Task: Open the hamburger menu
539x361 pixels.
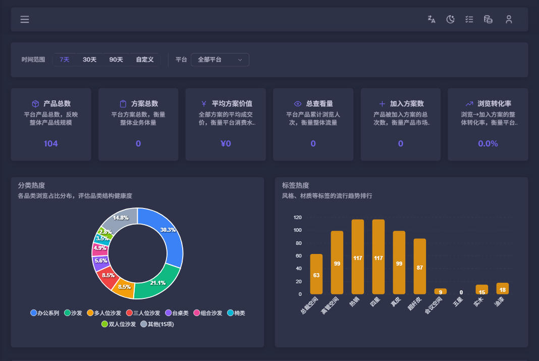Action: [25, 19]
